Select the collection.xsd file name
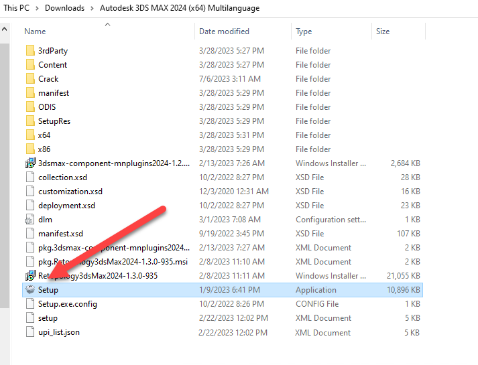The width and height of the screenshot is (478, 365). pyautogui.click(x=62, y=177)
